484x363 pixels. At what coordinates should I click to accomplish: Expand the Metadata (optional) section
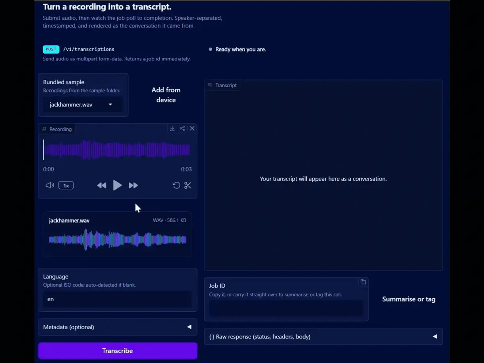pos(117,327)
